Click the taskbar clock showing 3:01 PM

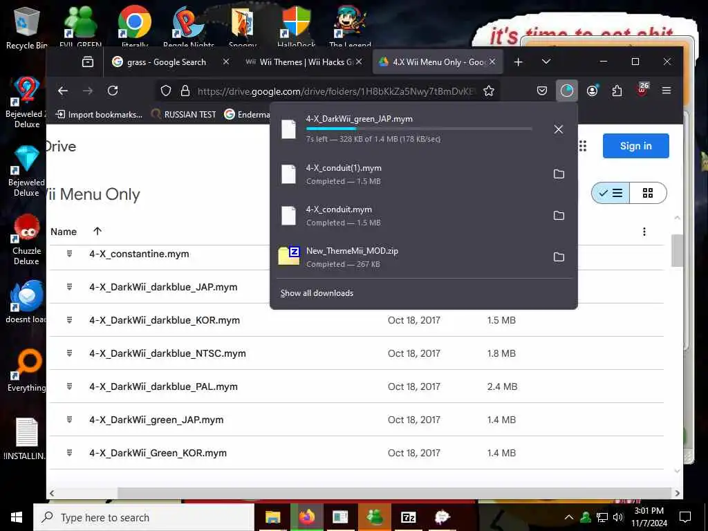(649, 517)
